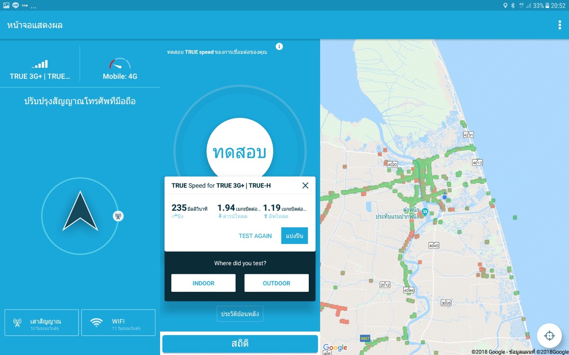
Task: Tap the หน้าจอแสดงผล screen title
Action: coord(35,25)
